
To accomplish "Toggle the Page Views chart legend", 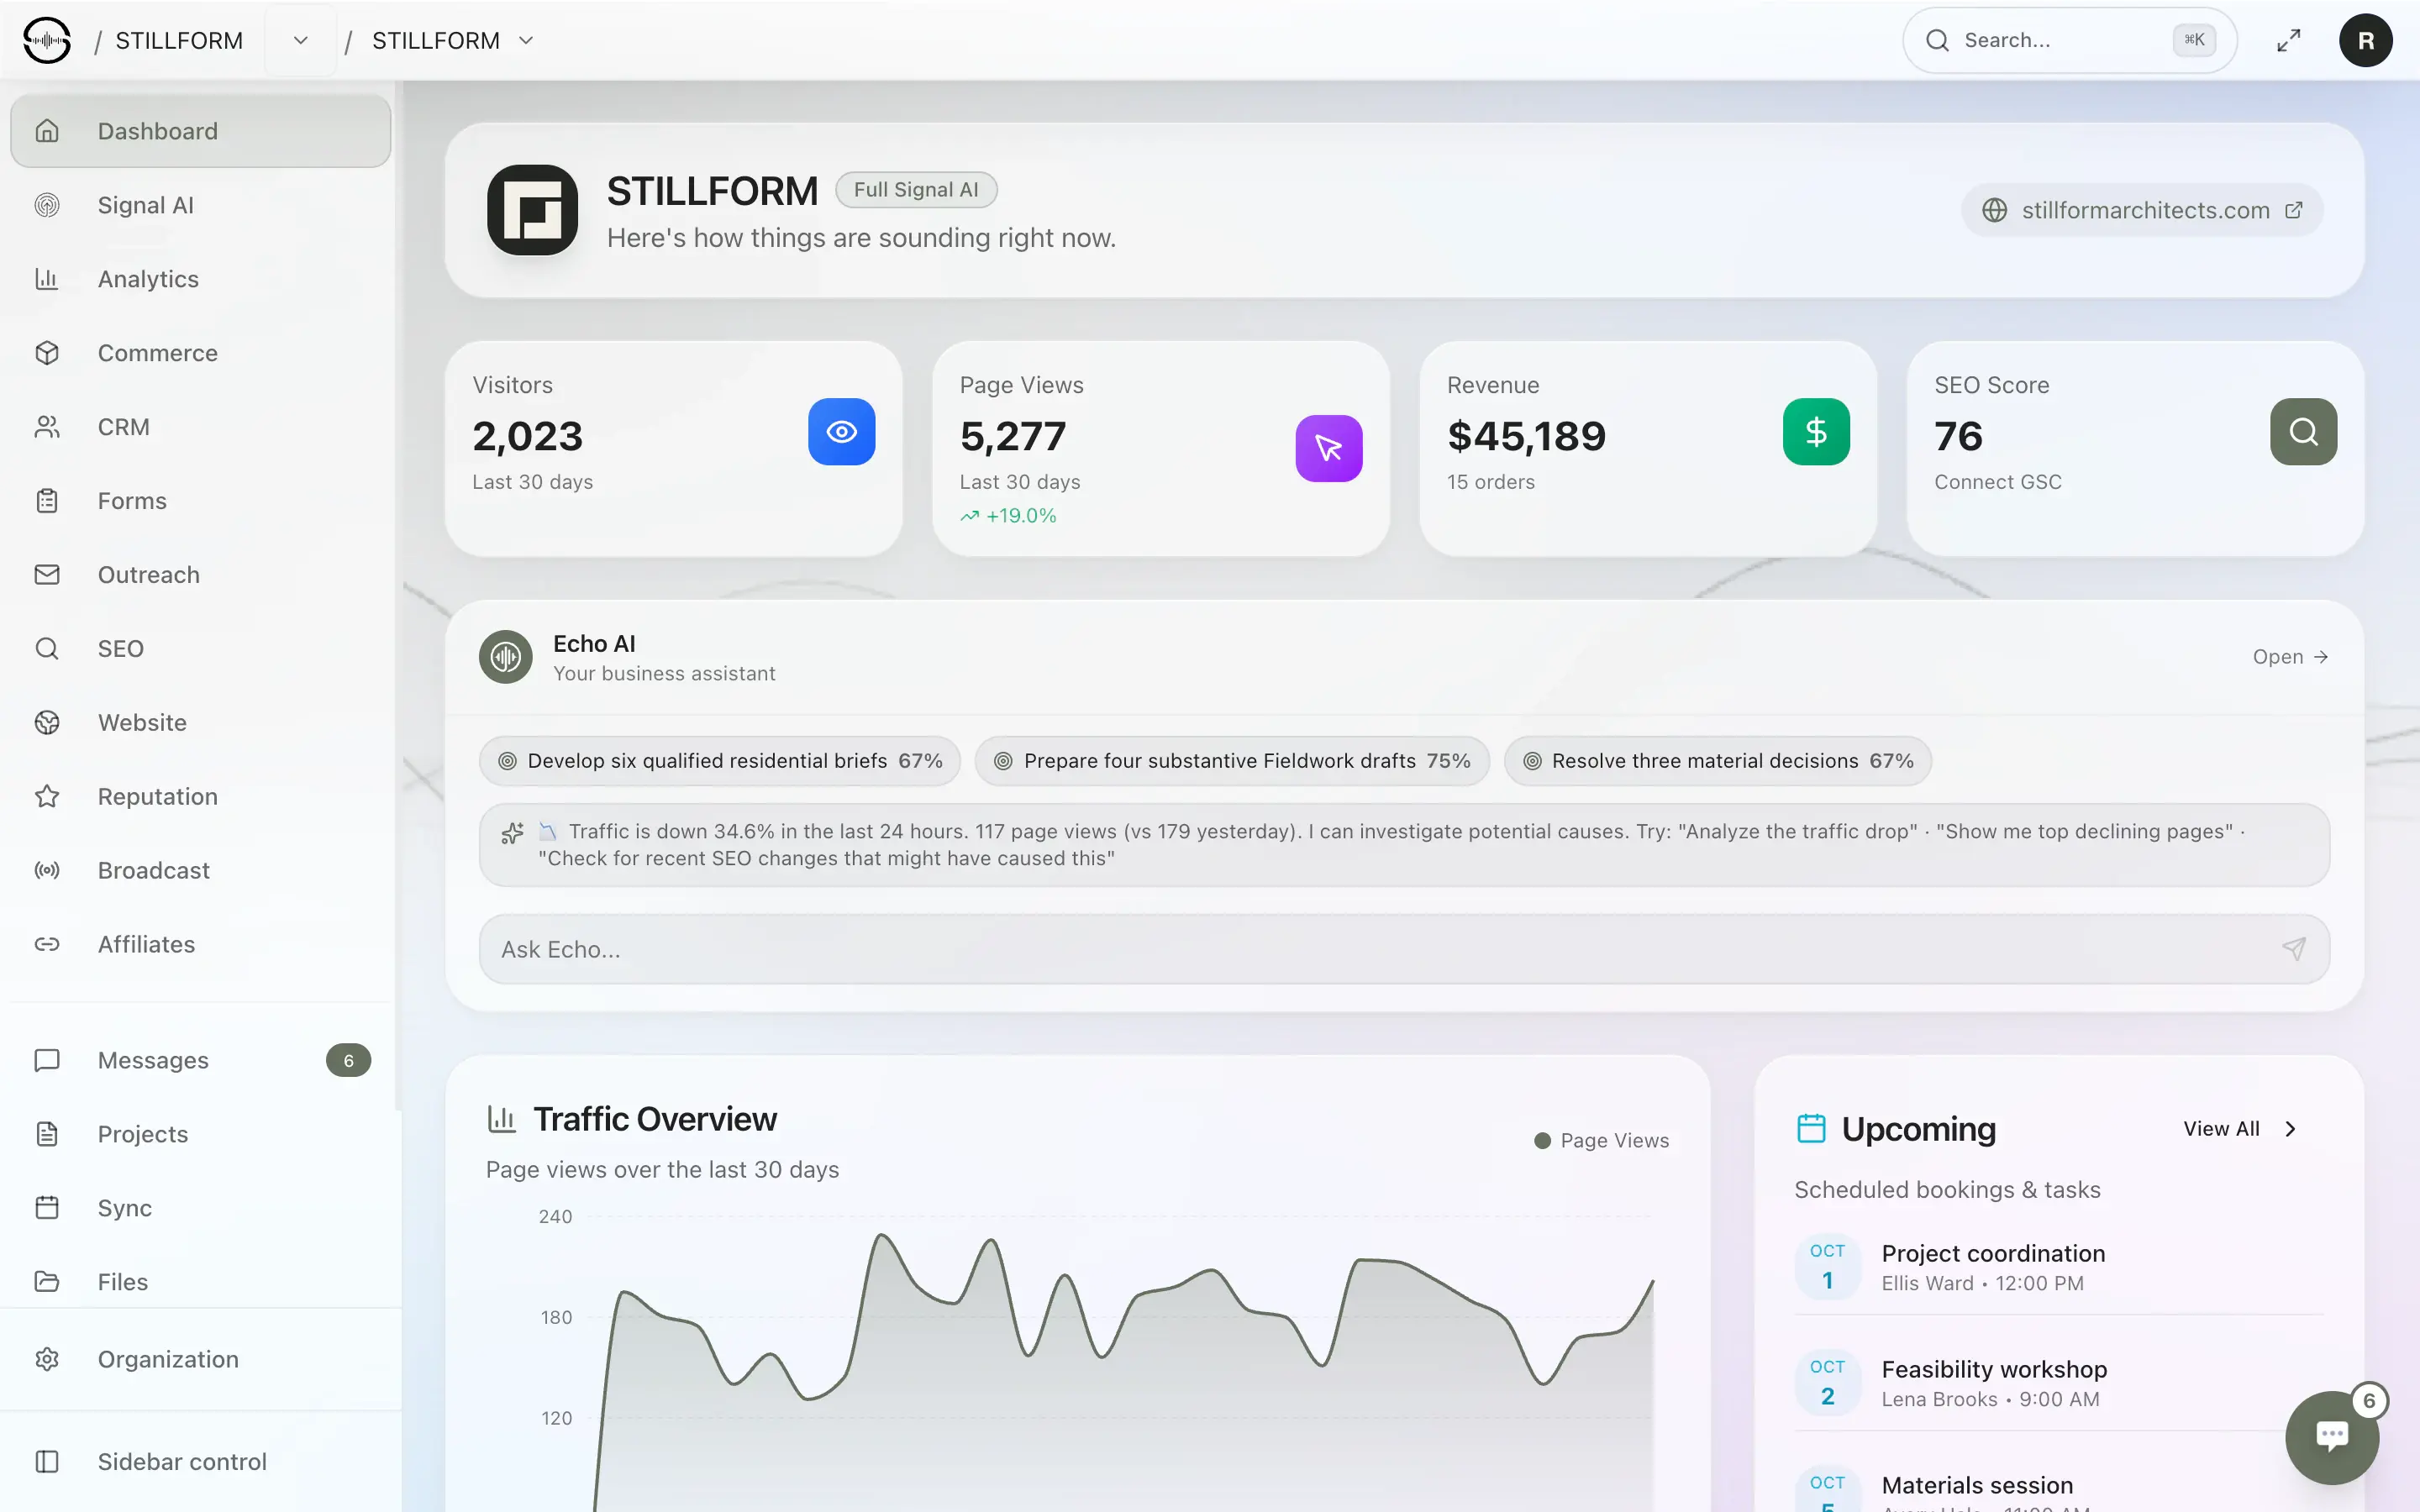I will (1602, 1141).
